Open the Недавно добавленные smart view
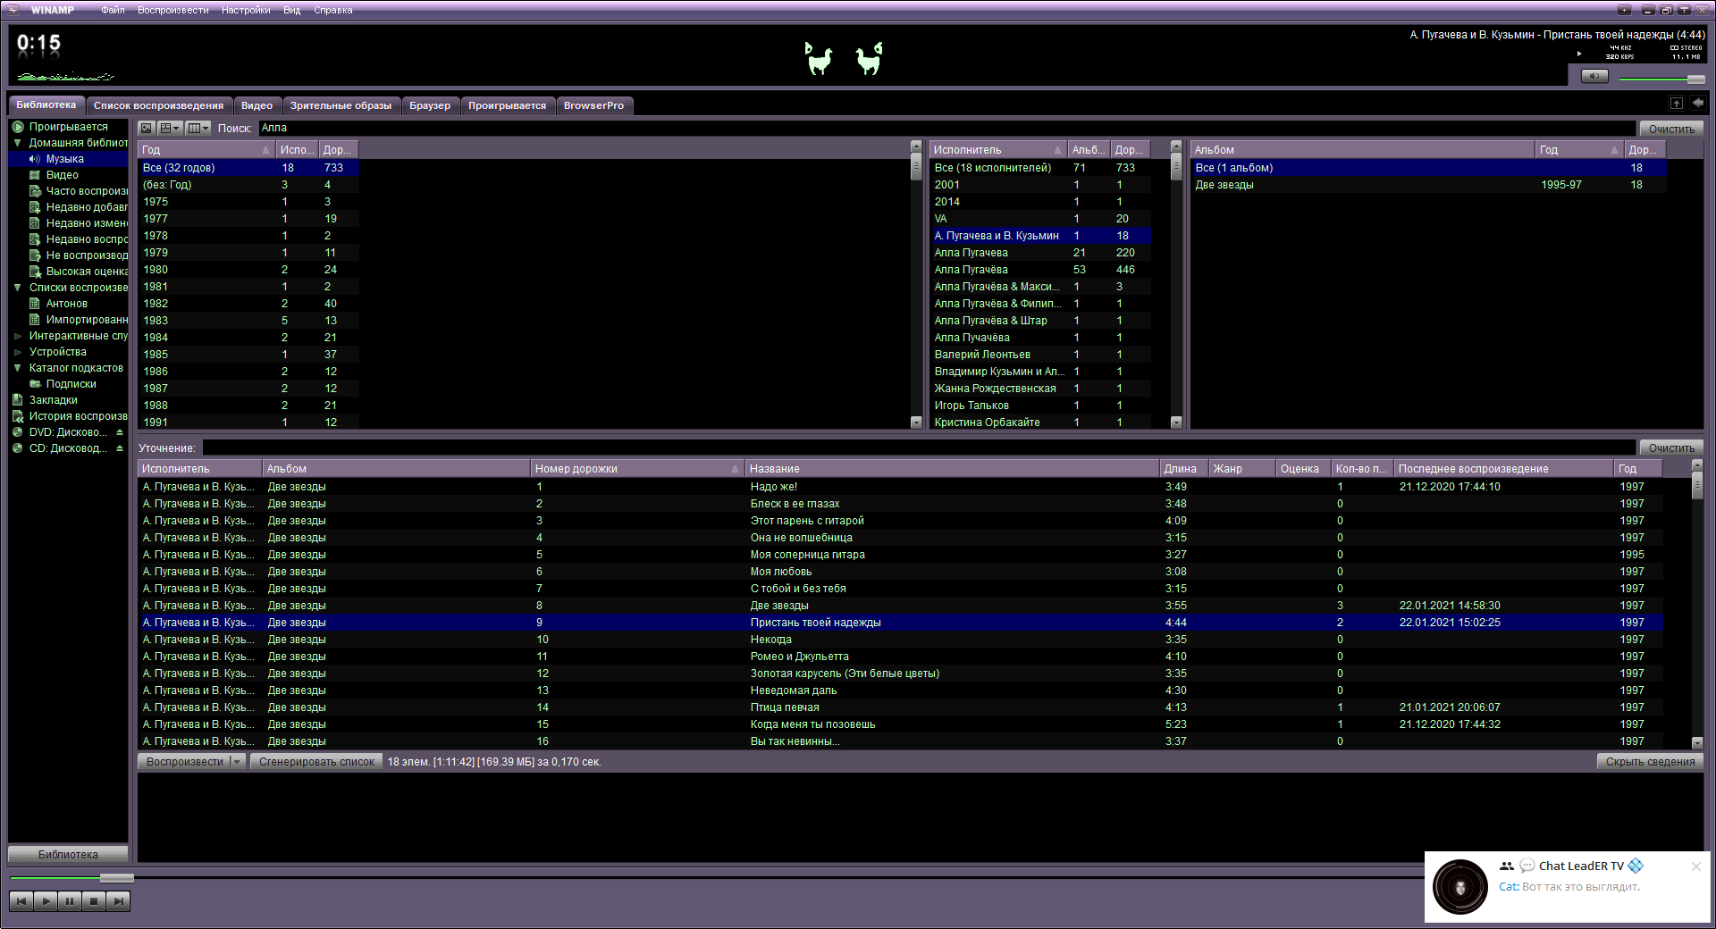 (87, 207)
